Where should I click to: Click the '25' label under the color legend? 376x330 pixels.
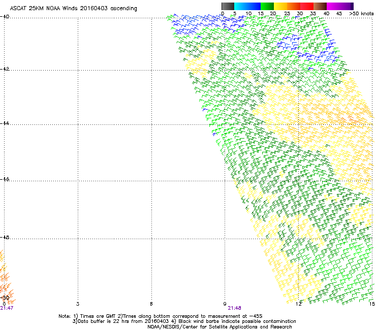(287, 14)
